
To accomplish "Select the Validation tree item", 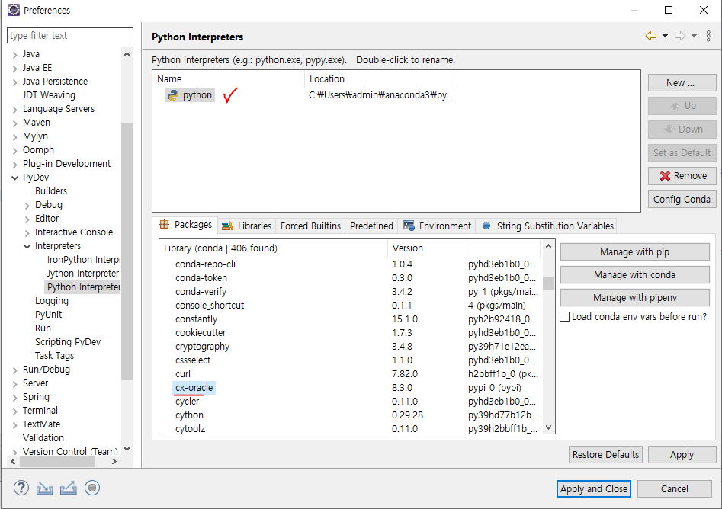I will click(x=43, y=437).
